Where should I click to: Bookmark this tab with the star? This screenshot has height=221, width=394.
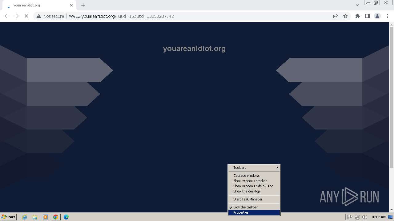[345, 16]
